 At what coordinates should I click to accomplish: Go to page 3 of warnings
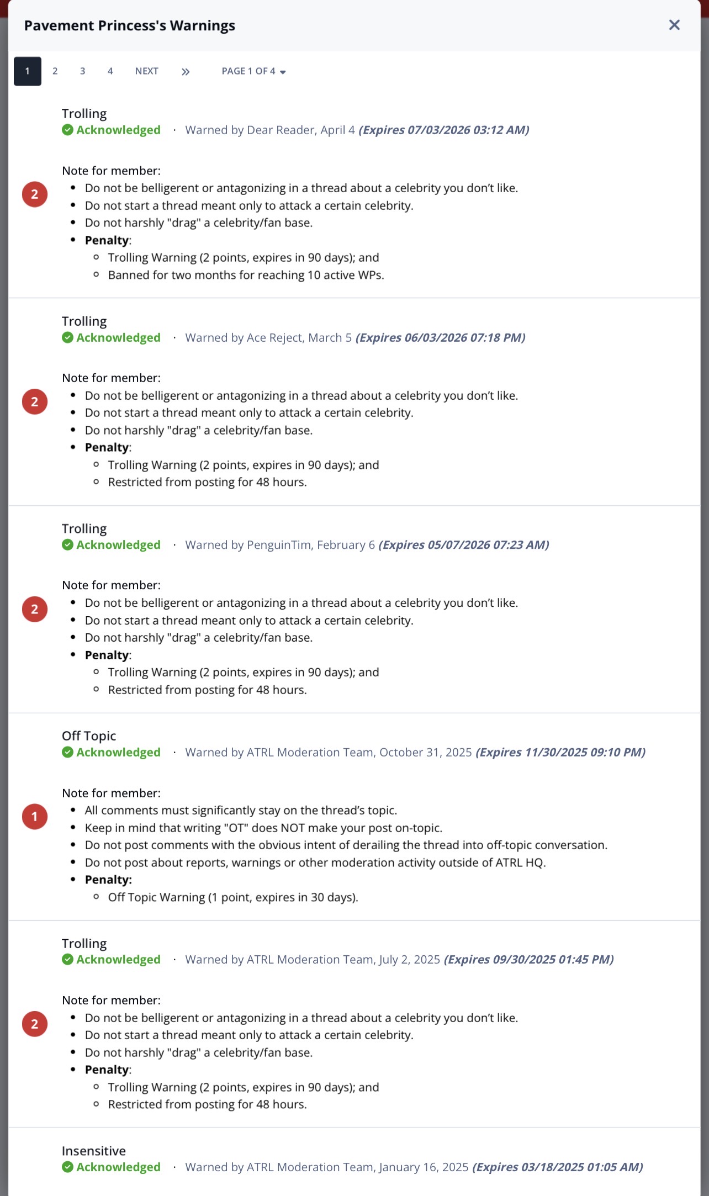[x=83, y=71]
